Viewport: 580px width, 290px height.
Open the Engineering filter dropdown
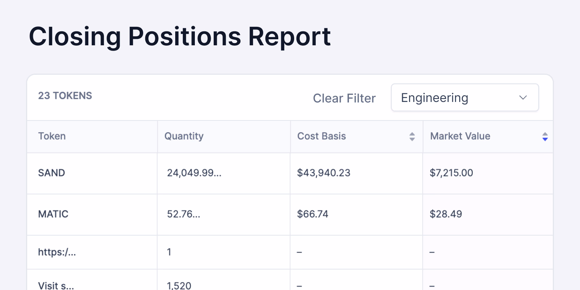coord(464,98)
